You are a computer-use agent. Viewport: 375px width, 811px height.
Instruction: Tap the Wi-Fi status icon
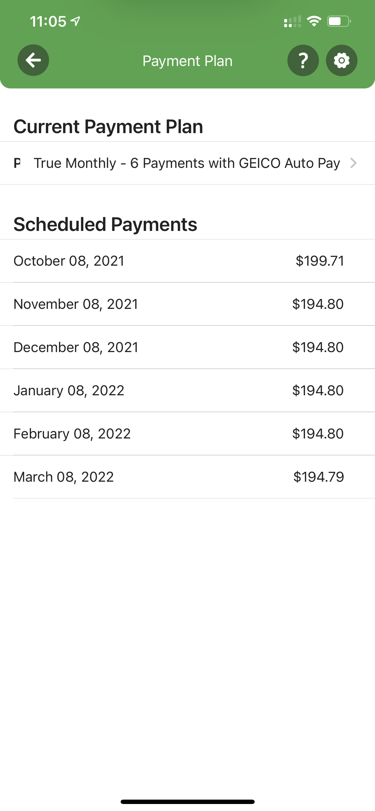coord(314,21)
